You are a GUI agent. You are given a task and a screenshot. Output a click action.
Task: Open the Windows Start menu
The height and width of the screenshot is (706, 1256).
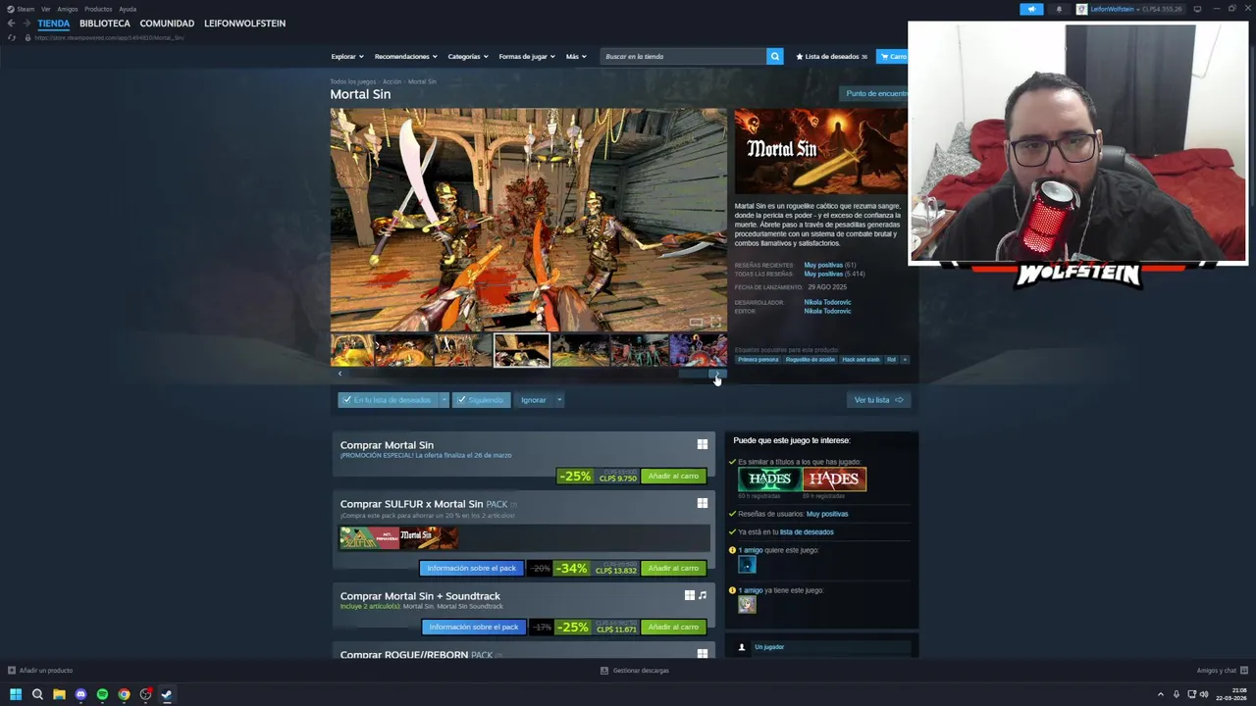click(16, 694)
